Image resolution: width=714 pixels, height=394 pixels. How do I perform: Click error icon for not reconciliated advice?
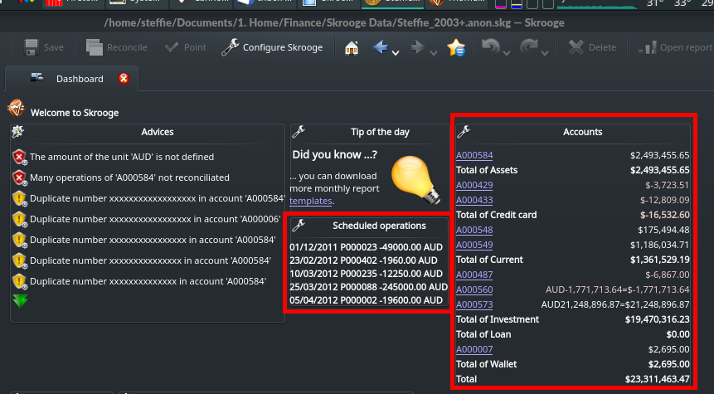[19, 178]
